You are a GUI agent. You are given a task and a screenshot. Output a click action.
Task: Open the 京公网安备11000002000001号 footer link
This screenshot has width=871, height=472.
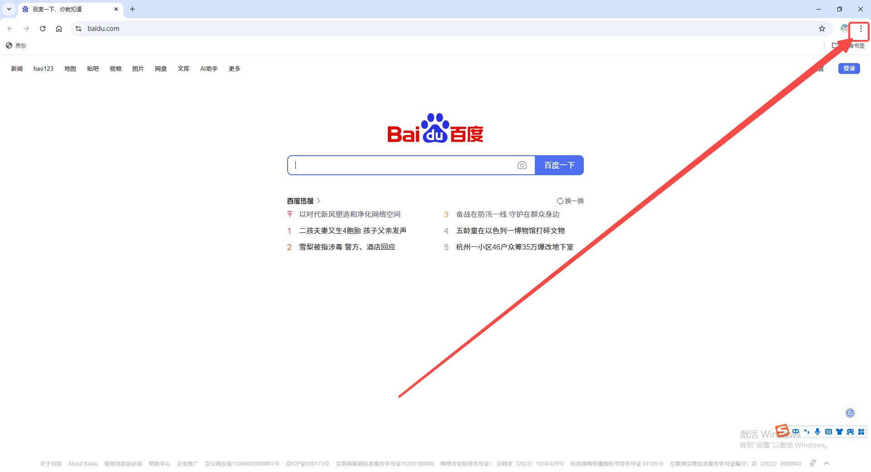coord(242,464)
